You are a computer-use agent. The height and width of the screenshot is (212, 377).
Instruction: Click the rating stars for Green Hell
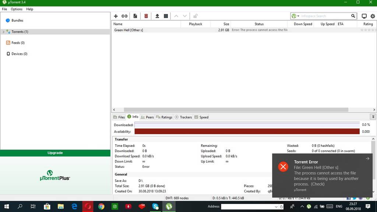368,30
